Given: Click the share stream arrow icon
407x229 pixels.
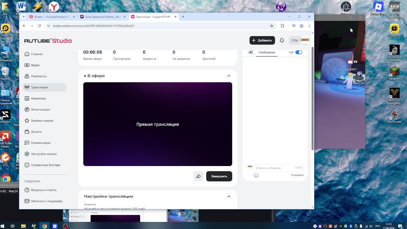Looking at the screenshot, I should coord(198,176).
